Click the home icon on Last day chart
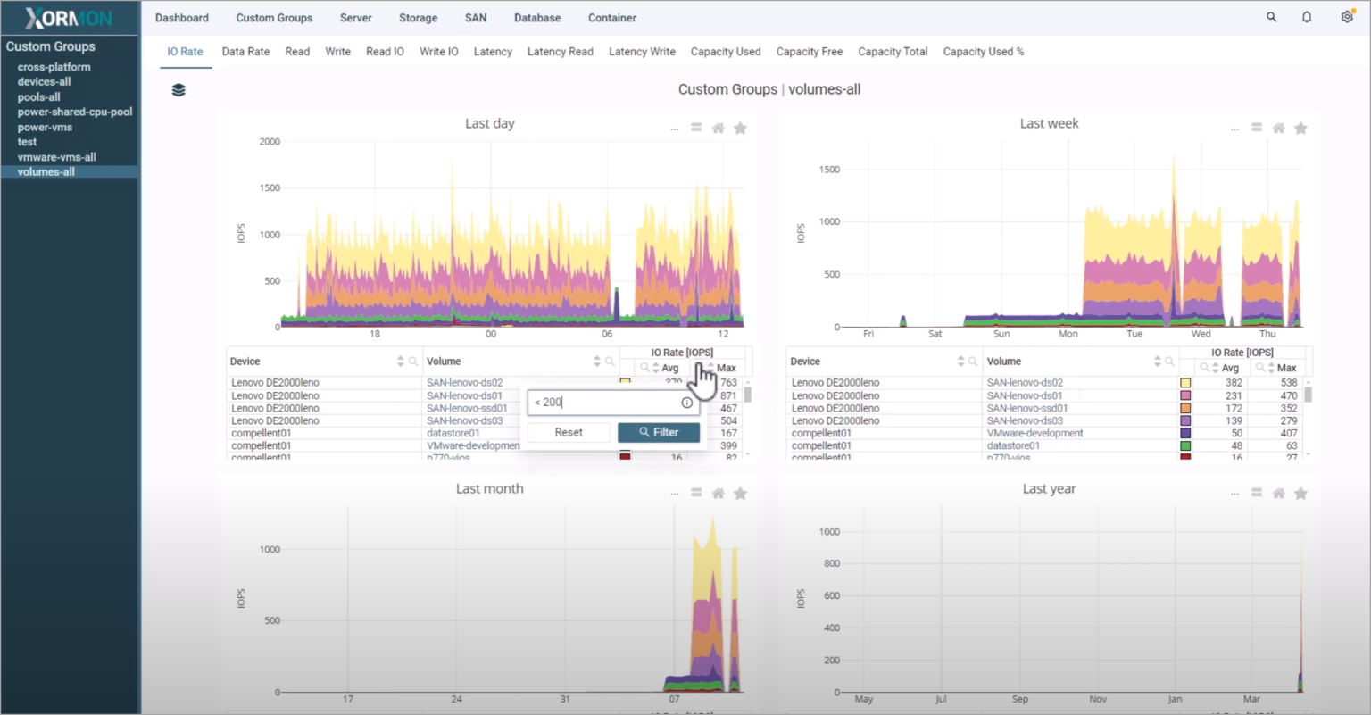Image resolution: width=1371 pixels, height=715 pixels. pyautogui.click(x=718, y=127)
